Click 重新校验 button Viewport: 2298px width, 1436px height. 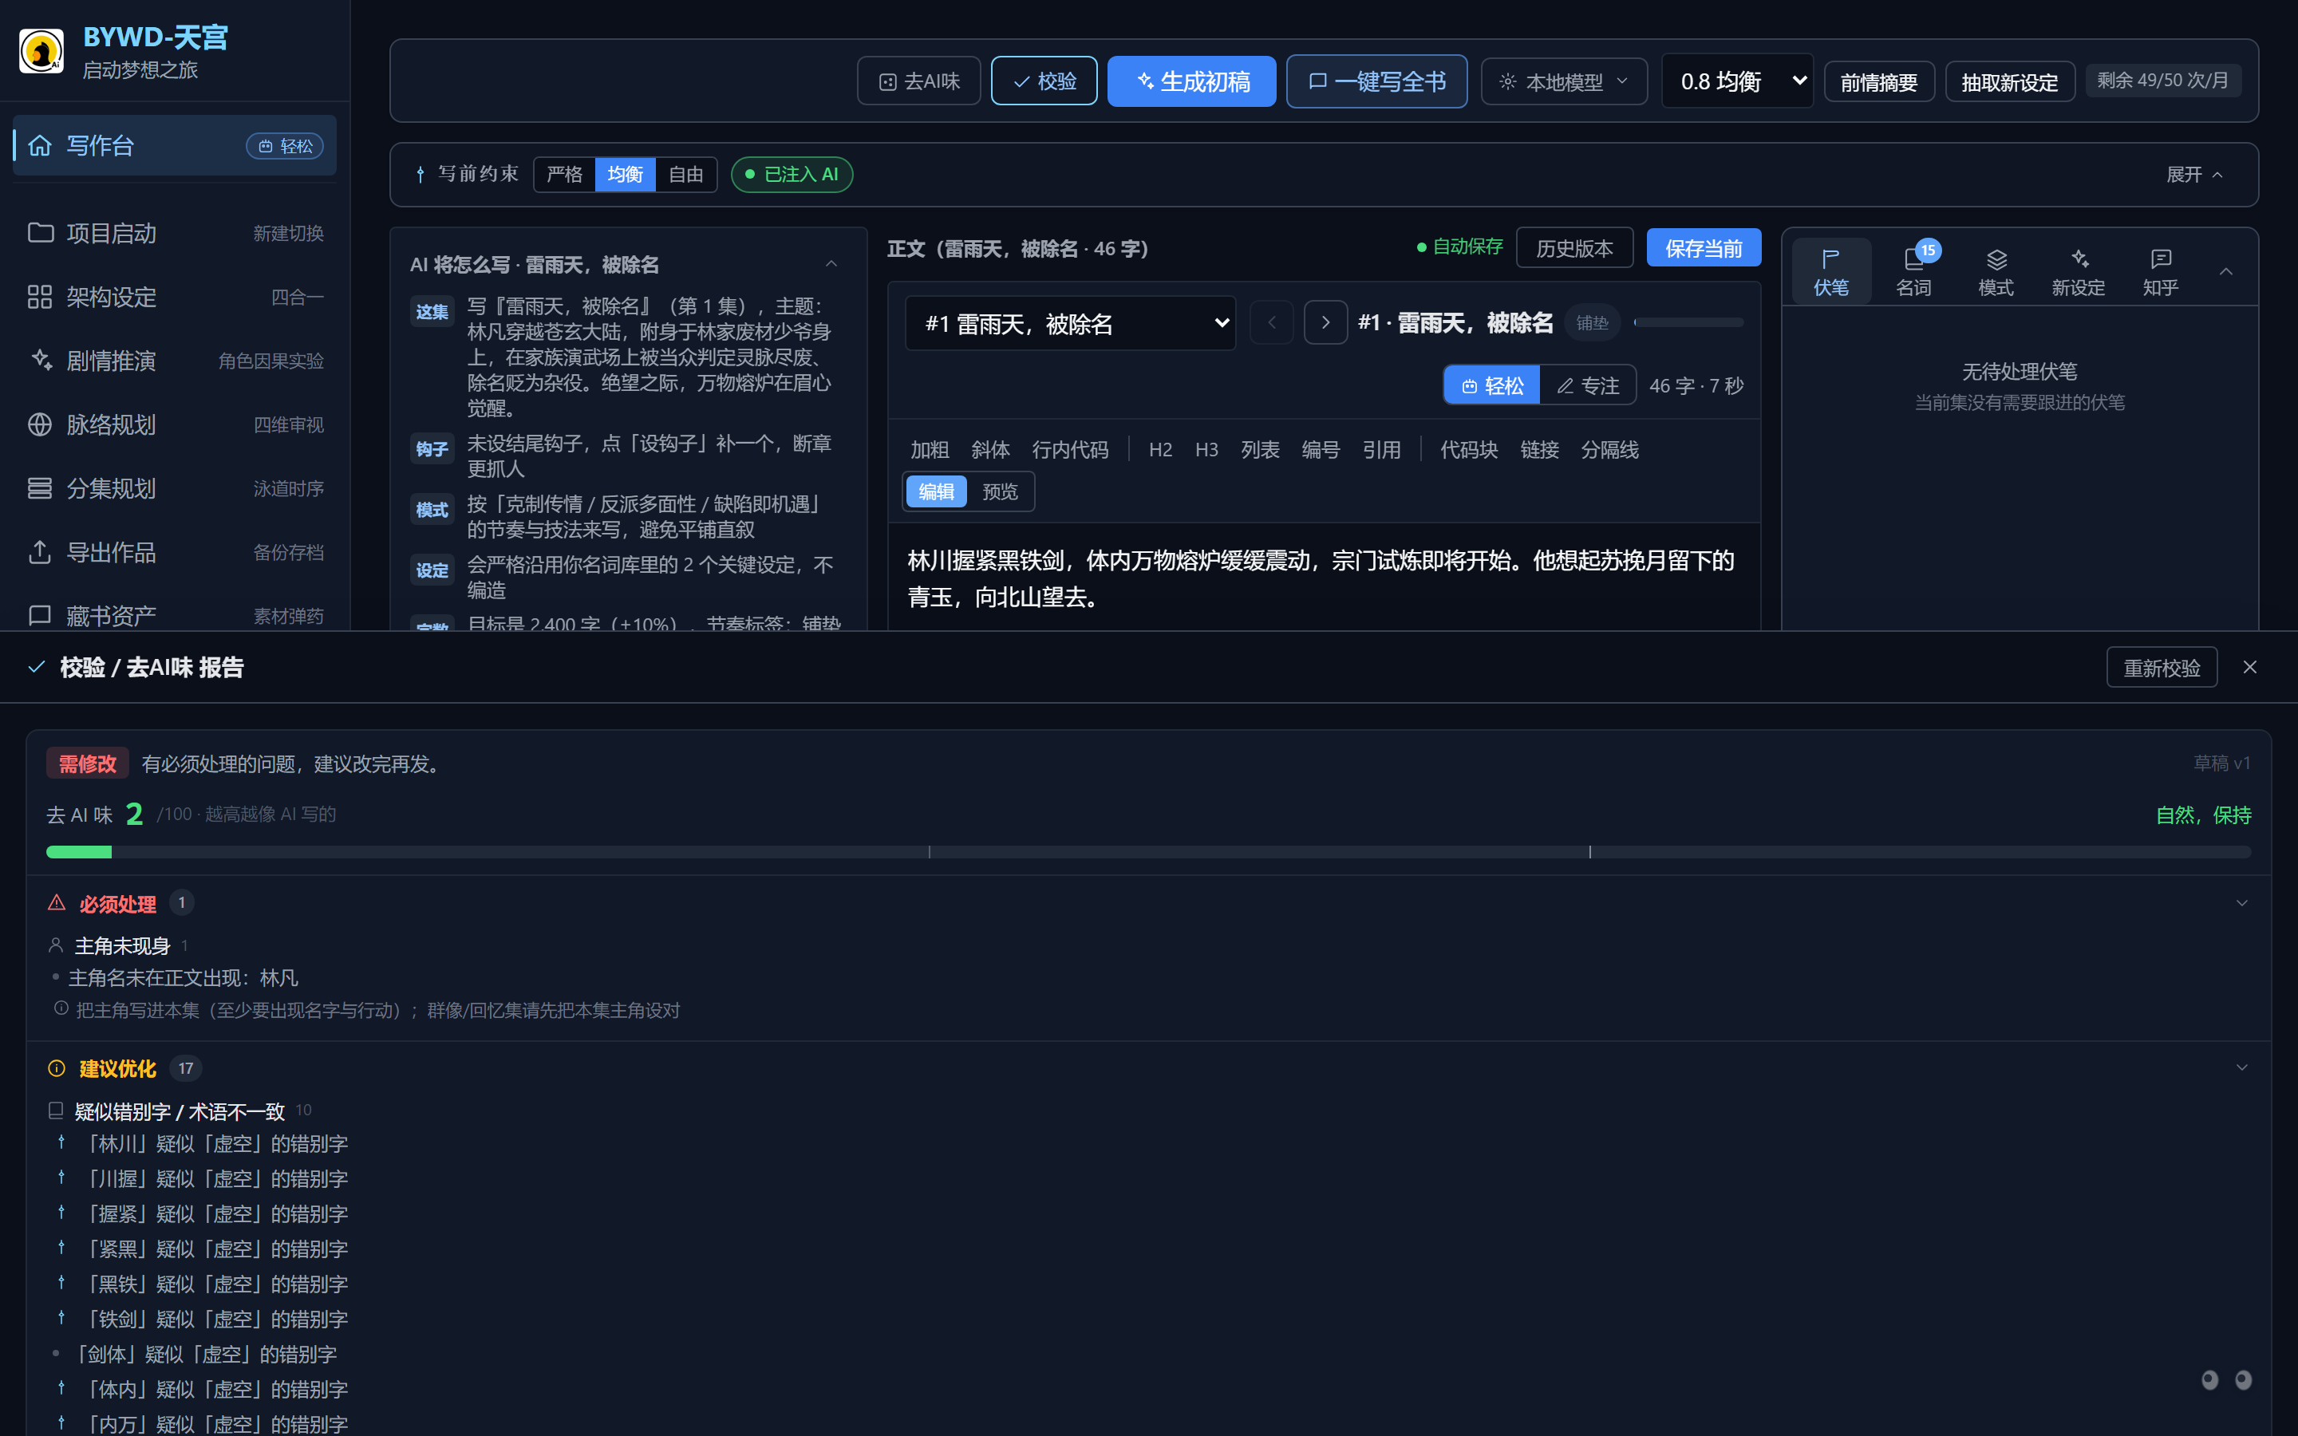point(2162,668)
